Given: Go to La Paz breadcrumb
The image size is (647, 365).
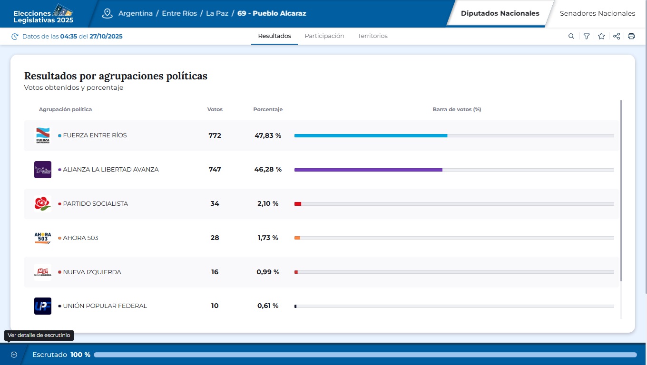Looking at the screenshot, I should [x=217, y=13].
